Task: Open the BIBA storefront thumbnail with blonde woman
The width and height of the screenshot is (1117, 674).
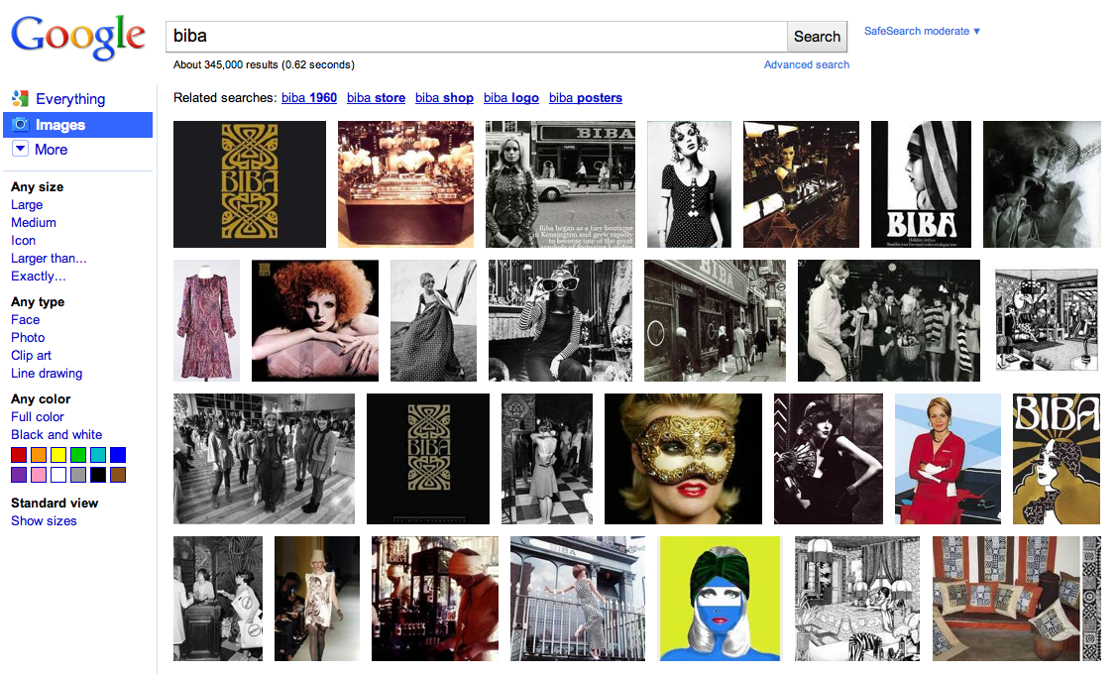Action: pyautogui.click(x=560, y=184)
